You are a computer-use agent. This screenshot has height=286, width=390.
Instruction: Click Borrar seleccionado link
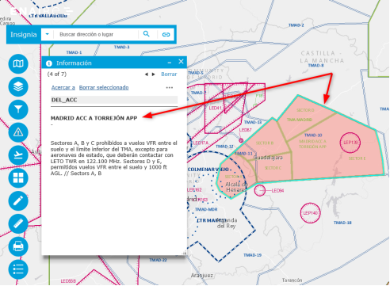[104, 87]
